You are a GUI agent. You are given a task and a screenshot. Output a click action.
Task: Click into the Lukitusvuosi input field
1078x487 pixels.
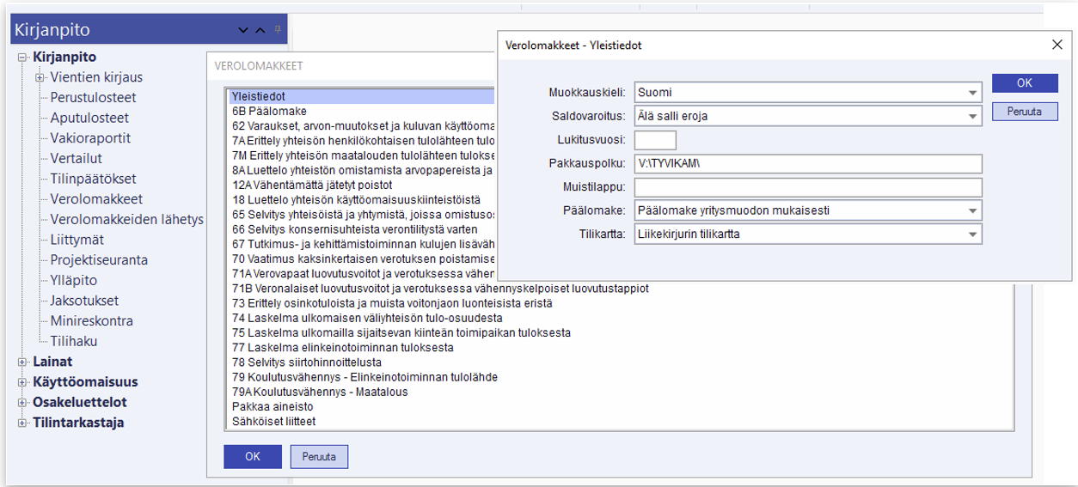[655, 140]
